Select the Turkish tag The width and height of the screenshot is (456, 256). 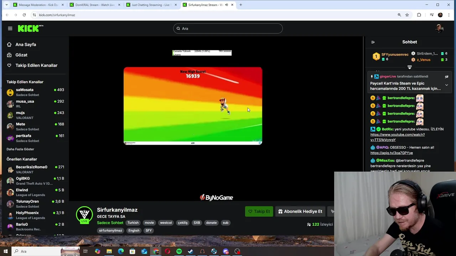tap(133, 223)
